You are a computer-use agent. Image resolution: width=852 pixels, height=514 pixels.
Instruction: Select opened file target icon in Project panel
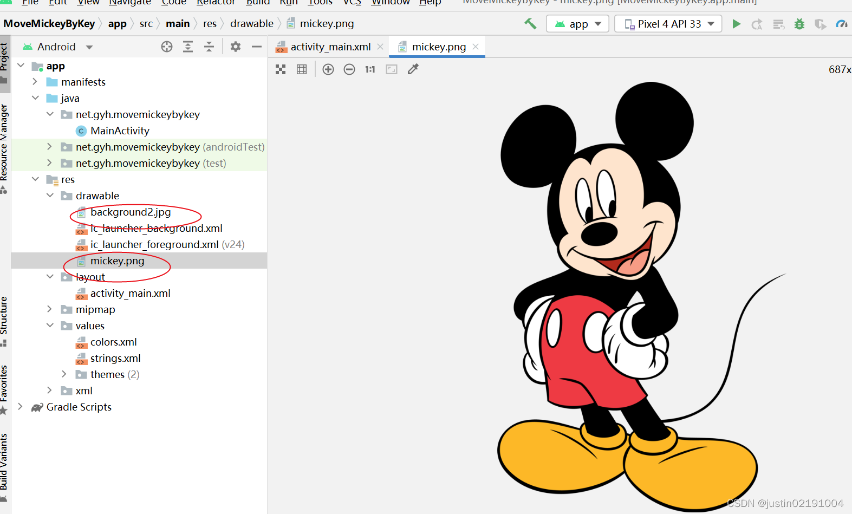pos(167,47)
